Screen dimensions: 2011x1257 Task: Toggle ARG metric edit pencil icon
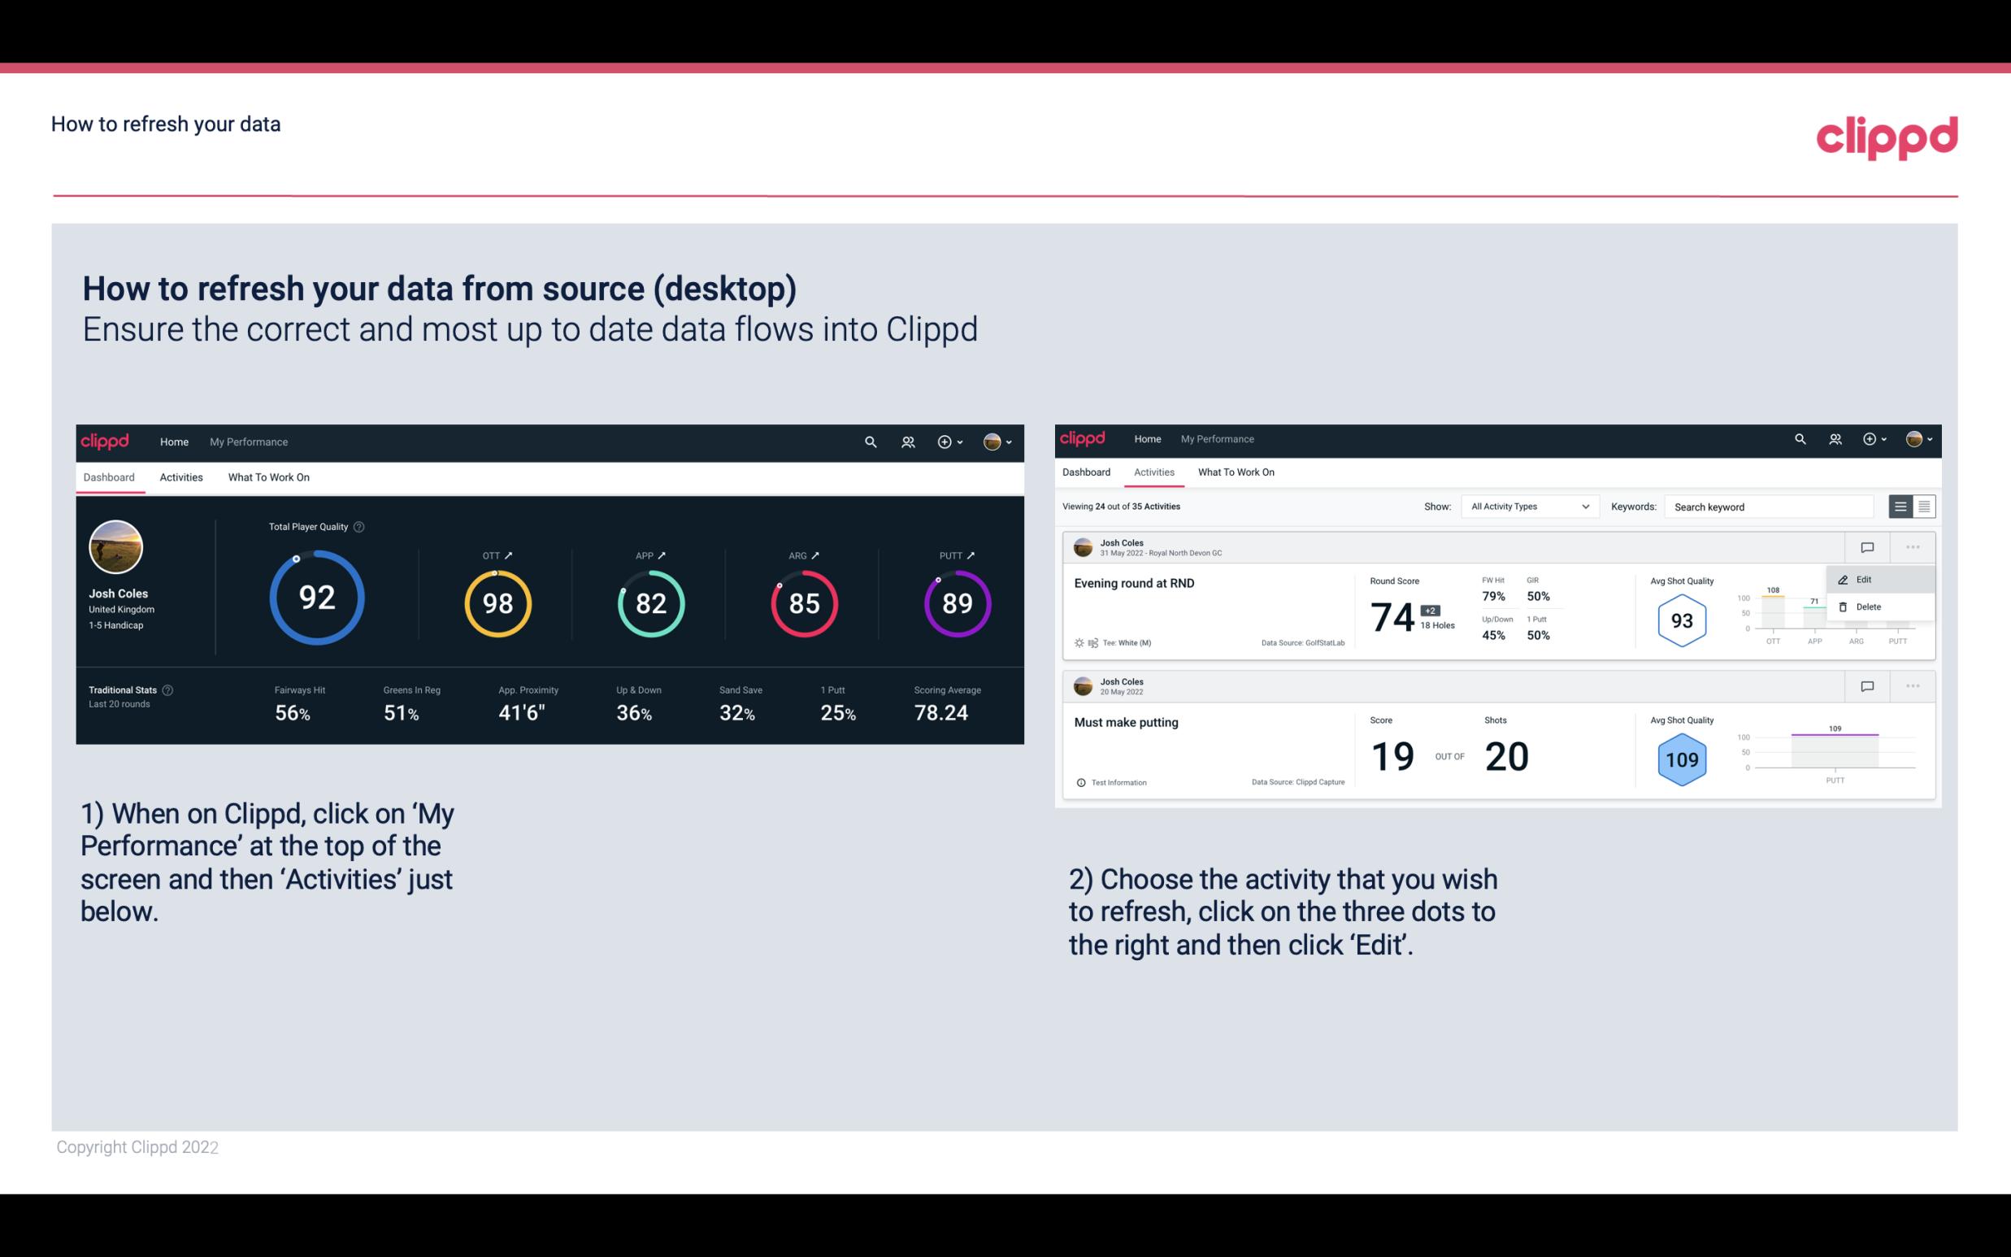[821, 555]
